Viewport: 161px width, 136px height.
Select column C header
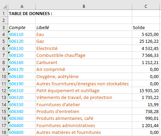pos(146,7)
